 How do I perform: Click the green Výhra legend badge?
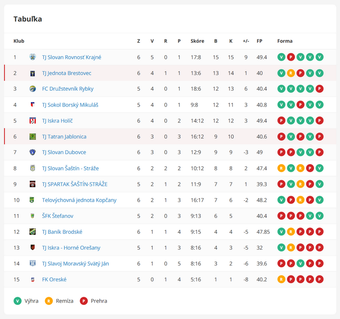coord(18,301)
